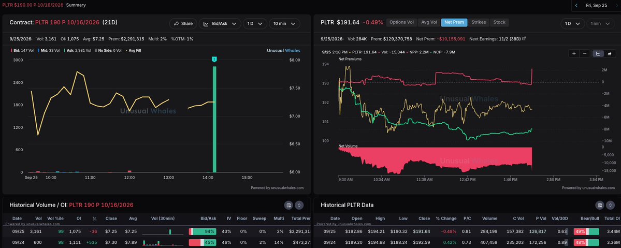The height and width of the screenshot is (248, 621).
Task: Go to the previous date with left arrow
Action: 576,6
